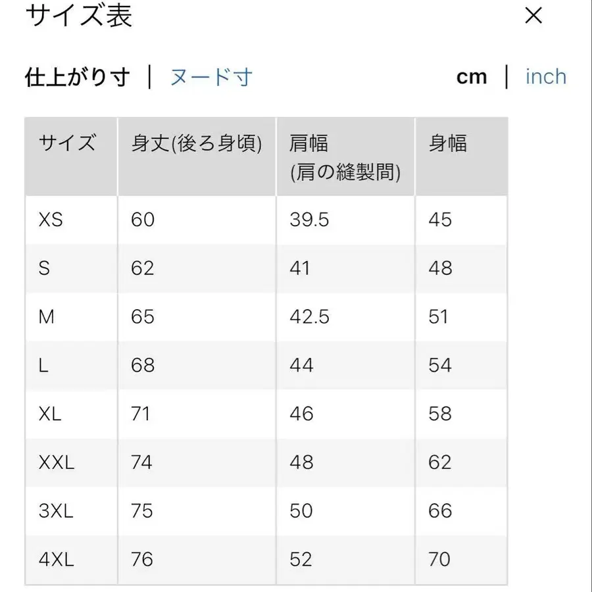
Task: Close the size chart dialog
Action: [x=534, y=16]
